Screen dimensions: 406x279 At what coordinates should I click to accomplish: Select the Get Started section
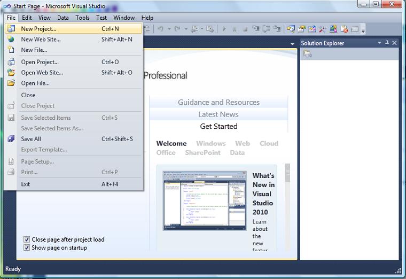(218, 127)
